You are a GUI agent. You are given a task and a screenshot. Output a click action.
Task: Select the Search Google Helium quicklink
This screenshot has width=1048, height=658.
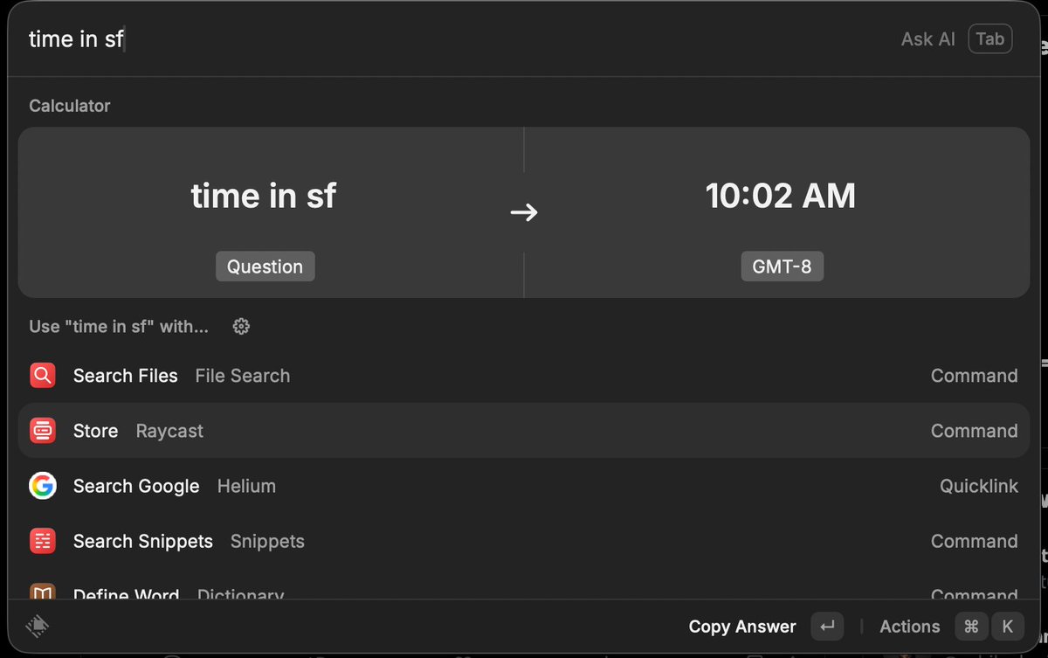(x=524, y=485)
